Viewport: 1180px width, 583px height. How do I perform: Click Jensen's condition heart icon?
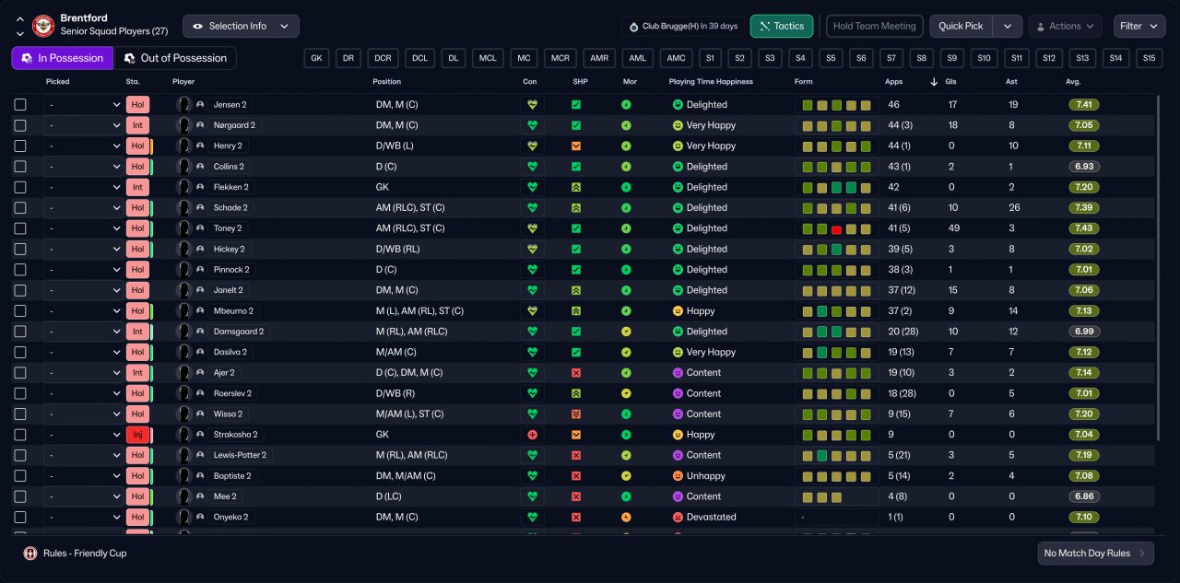(532, 105)
